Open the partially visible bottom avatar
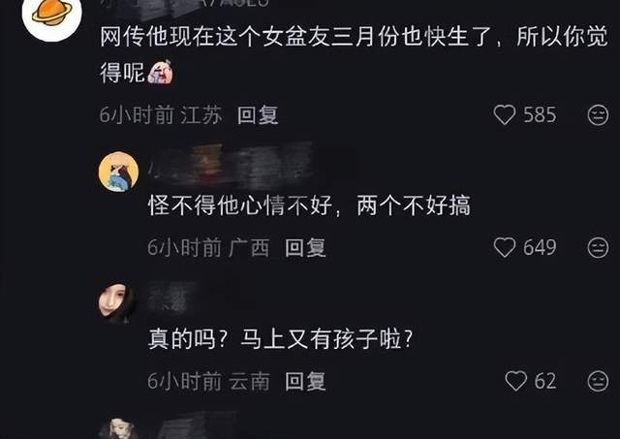Image resolution: width=620 pixels, height=439 pixels. [x=118, y=428]
